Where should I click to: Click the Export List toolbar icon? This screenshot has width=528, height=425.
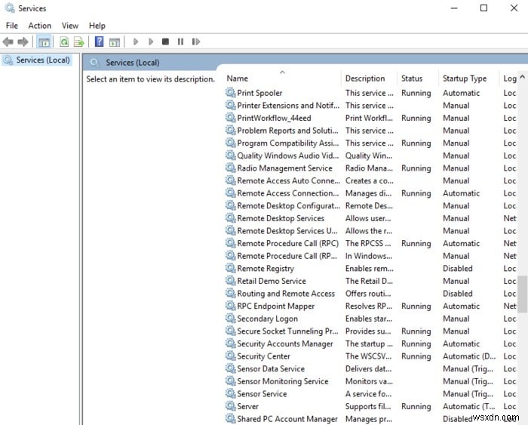[x=78, y=42]
